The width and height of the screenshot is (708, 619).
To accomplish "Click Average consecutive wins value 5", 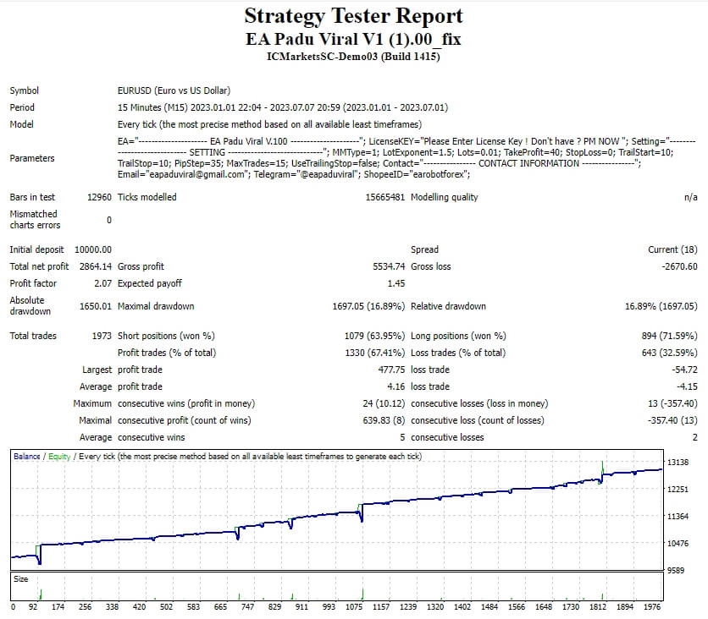I will (x=402, y=437).
